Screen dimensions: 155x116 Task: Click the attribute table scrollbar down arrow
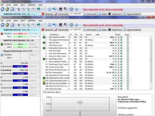(151, 88)
